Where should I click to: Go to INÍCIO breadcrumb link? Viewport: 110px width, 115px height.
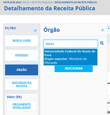pyautogui.click(x=26, y=2)
